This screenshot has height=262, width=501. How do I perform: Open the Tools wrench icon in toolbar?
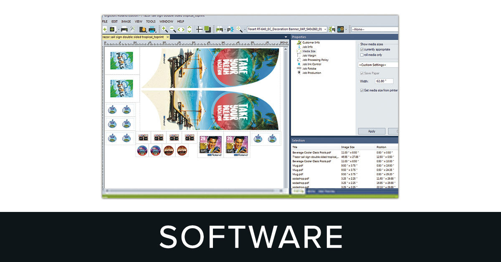tap(132, 29)
